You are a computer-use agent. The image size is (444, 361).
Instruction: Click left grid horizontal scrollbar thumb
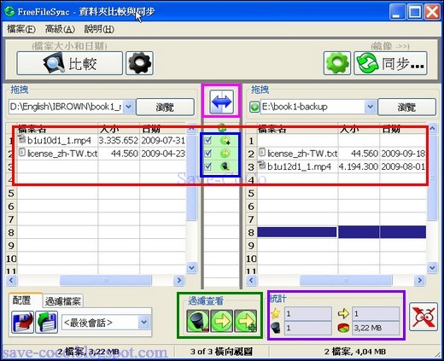pyautogui.click(x=106, y=280)
